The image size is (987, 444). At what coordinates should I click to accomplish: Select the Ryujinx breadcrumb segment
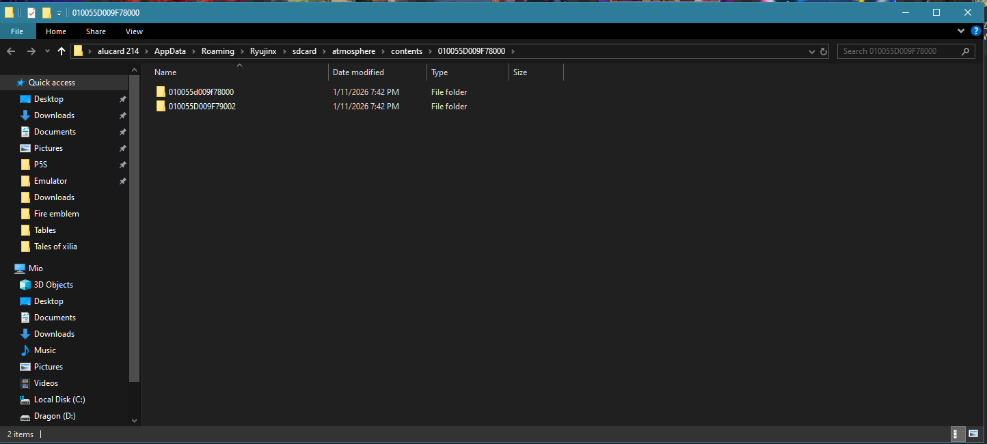(x=263, y=51)
